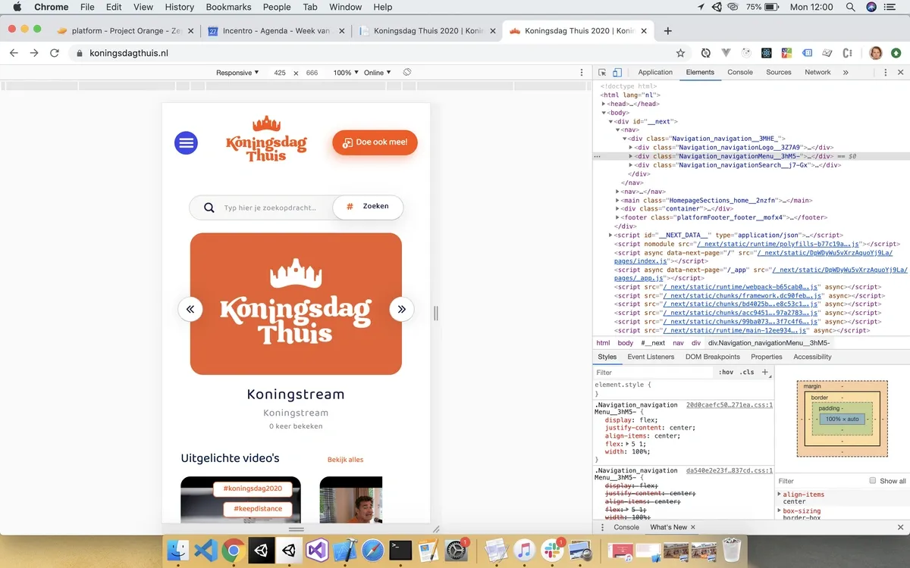Go to the previous carousel slide
The width and height of the screenshot is (910, 568).
tap(190, 309)
